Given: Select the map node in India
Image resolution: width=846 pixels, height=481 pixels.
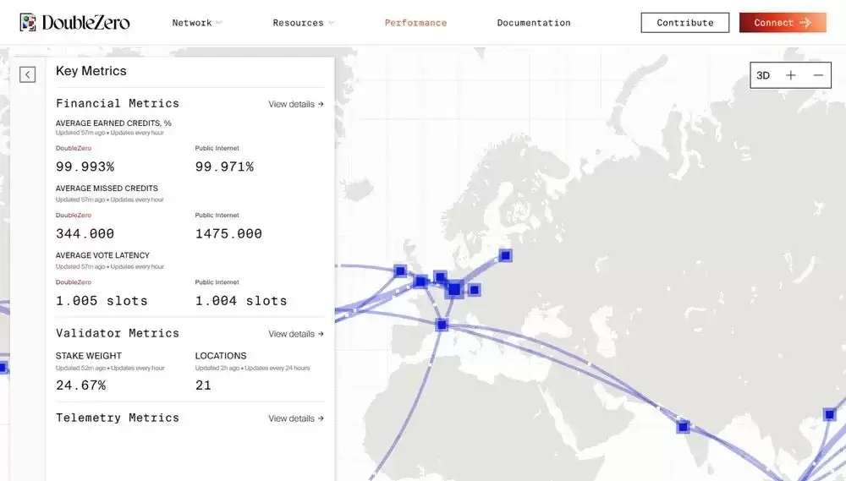Looking at the screenshot, I should [683, 427].
